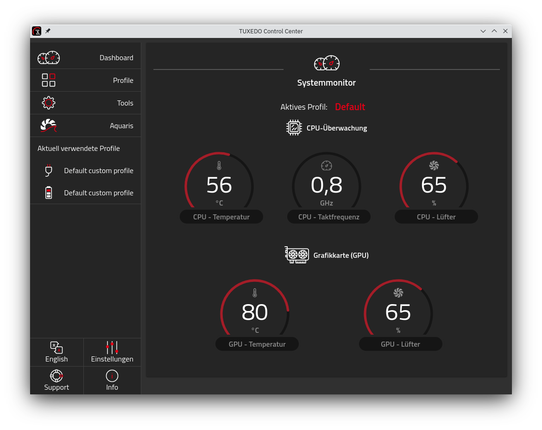Switch language to English
The image size is (542, 430).
pos(57,352)
